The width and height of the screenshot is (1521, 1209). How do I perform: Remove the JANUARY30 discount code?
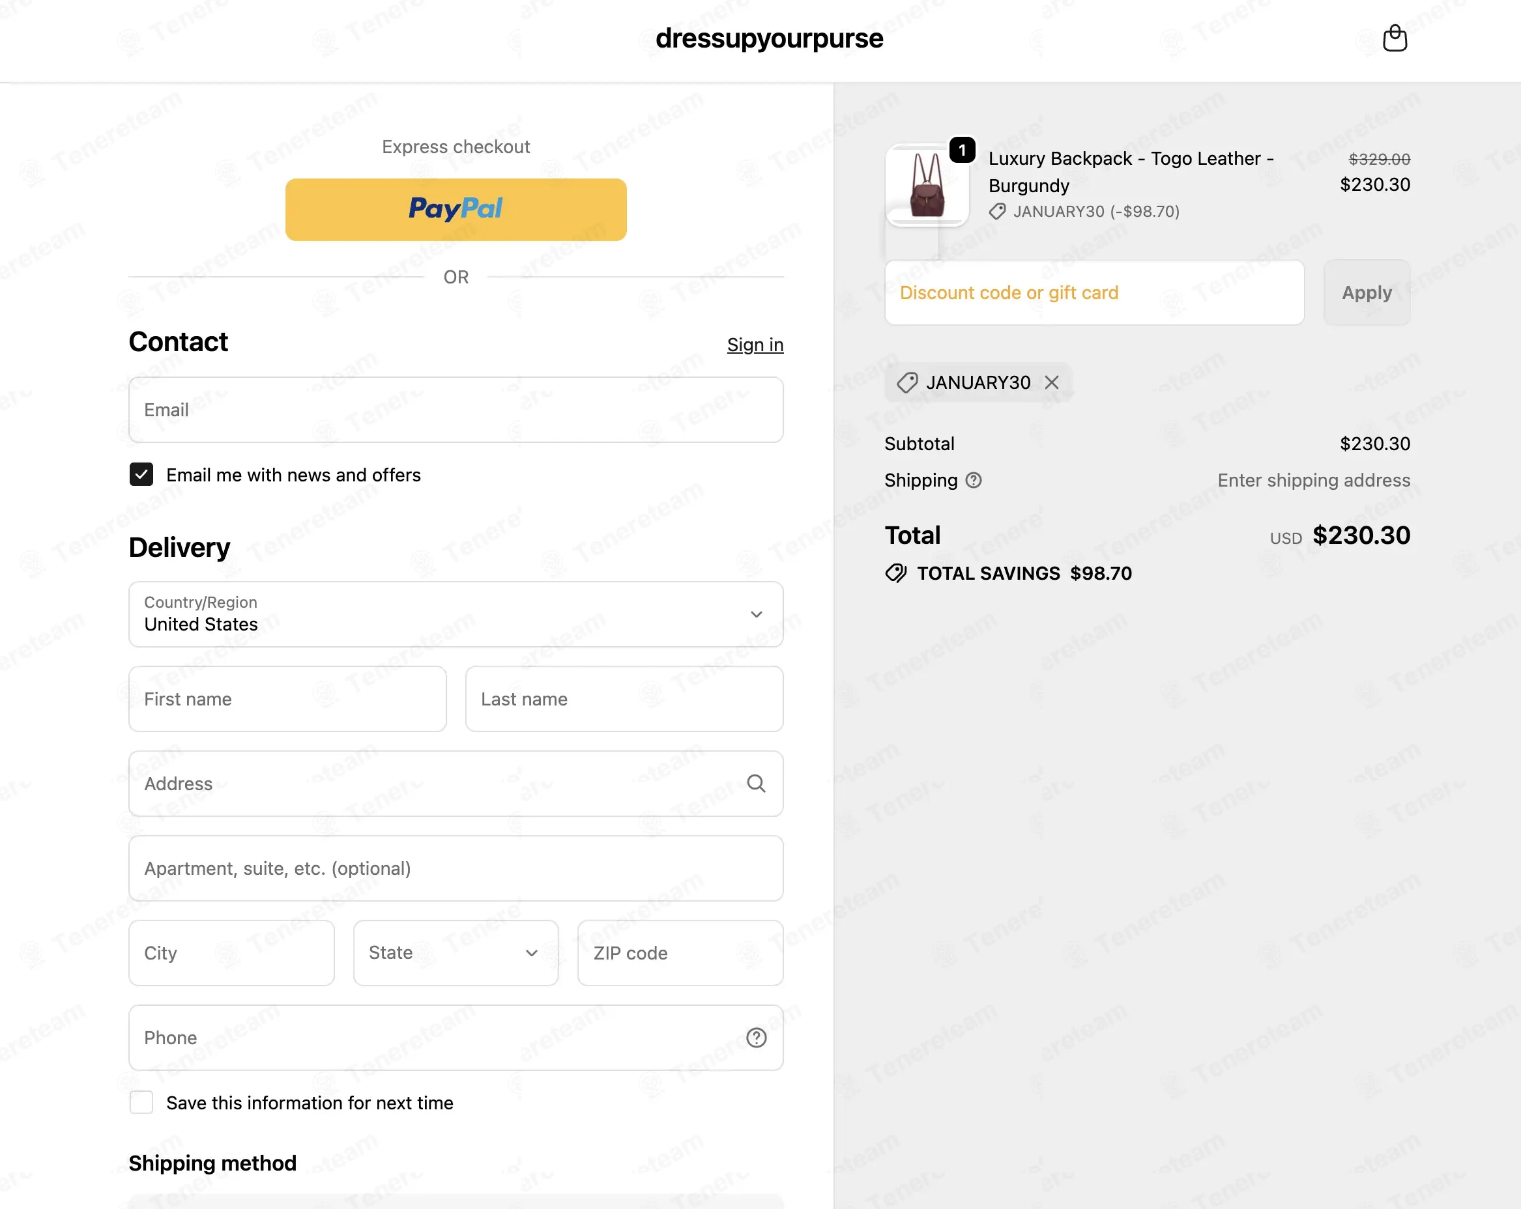1052,382
